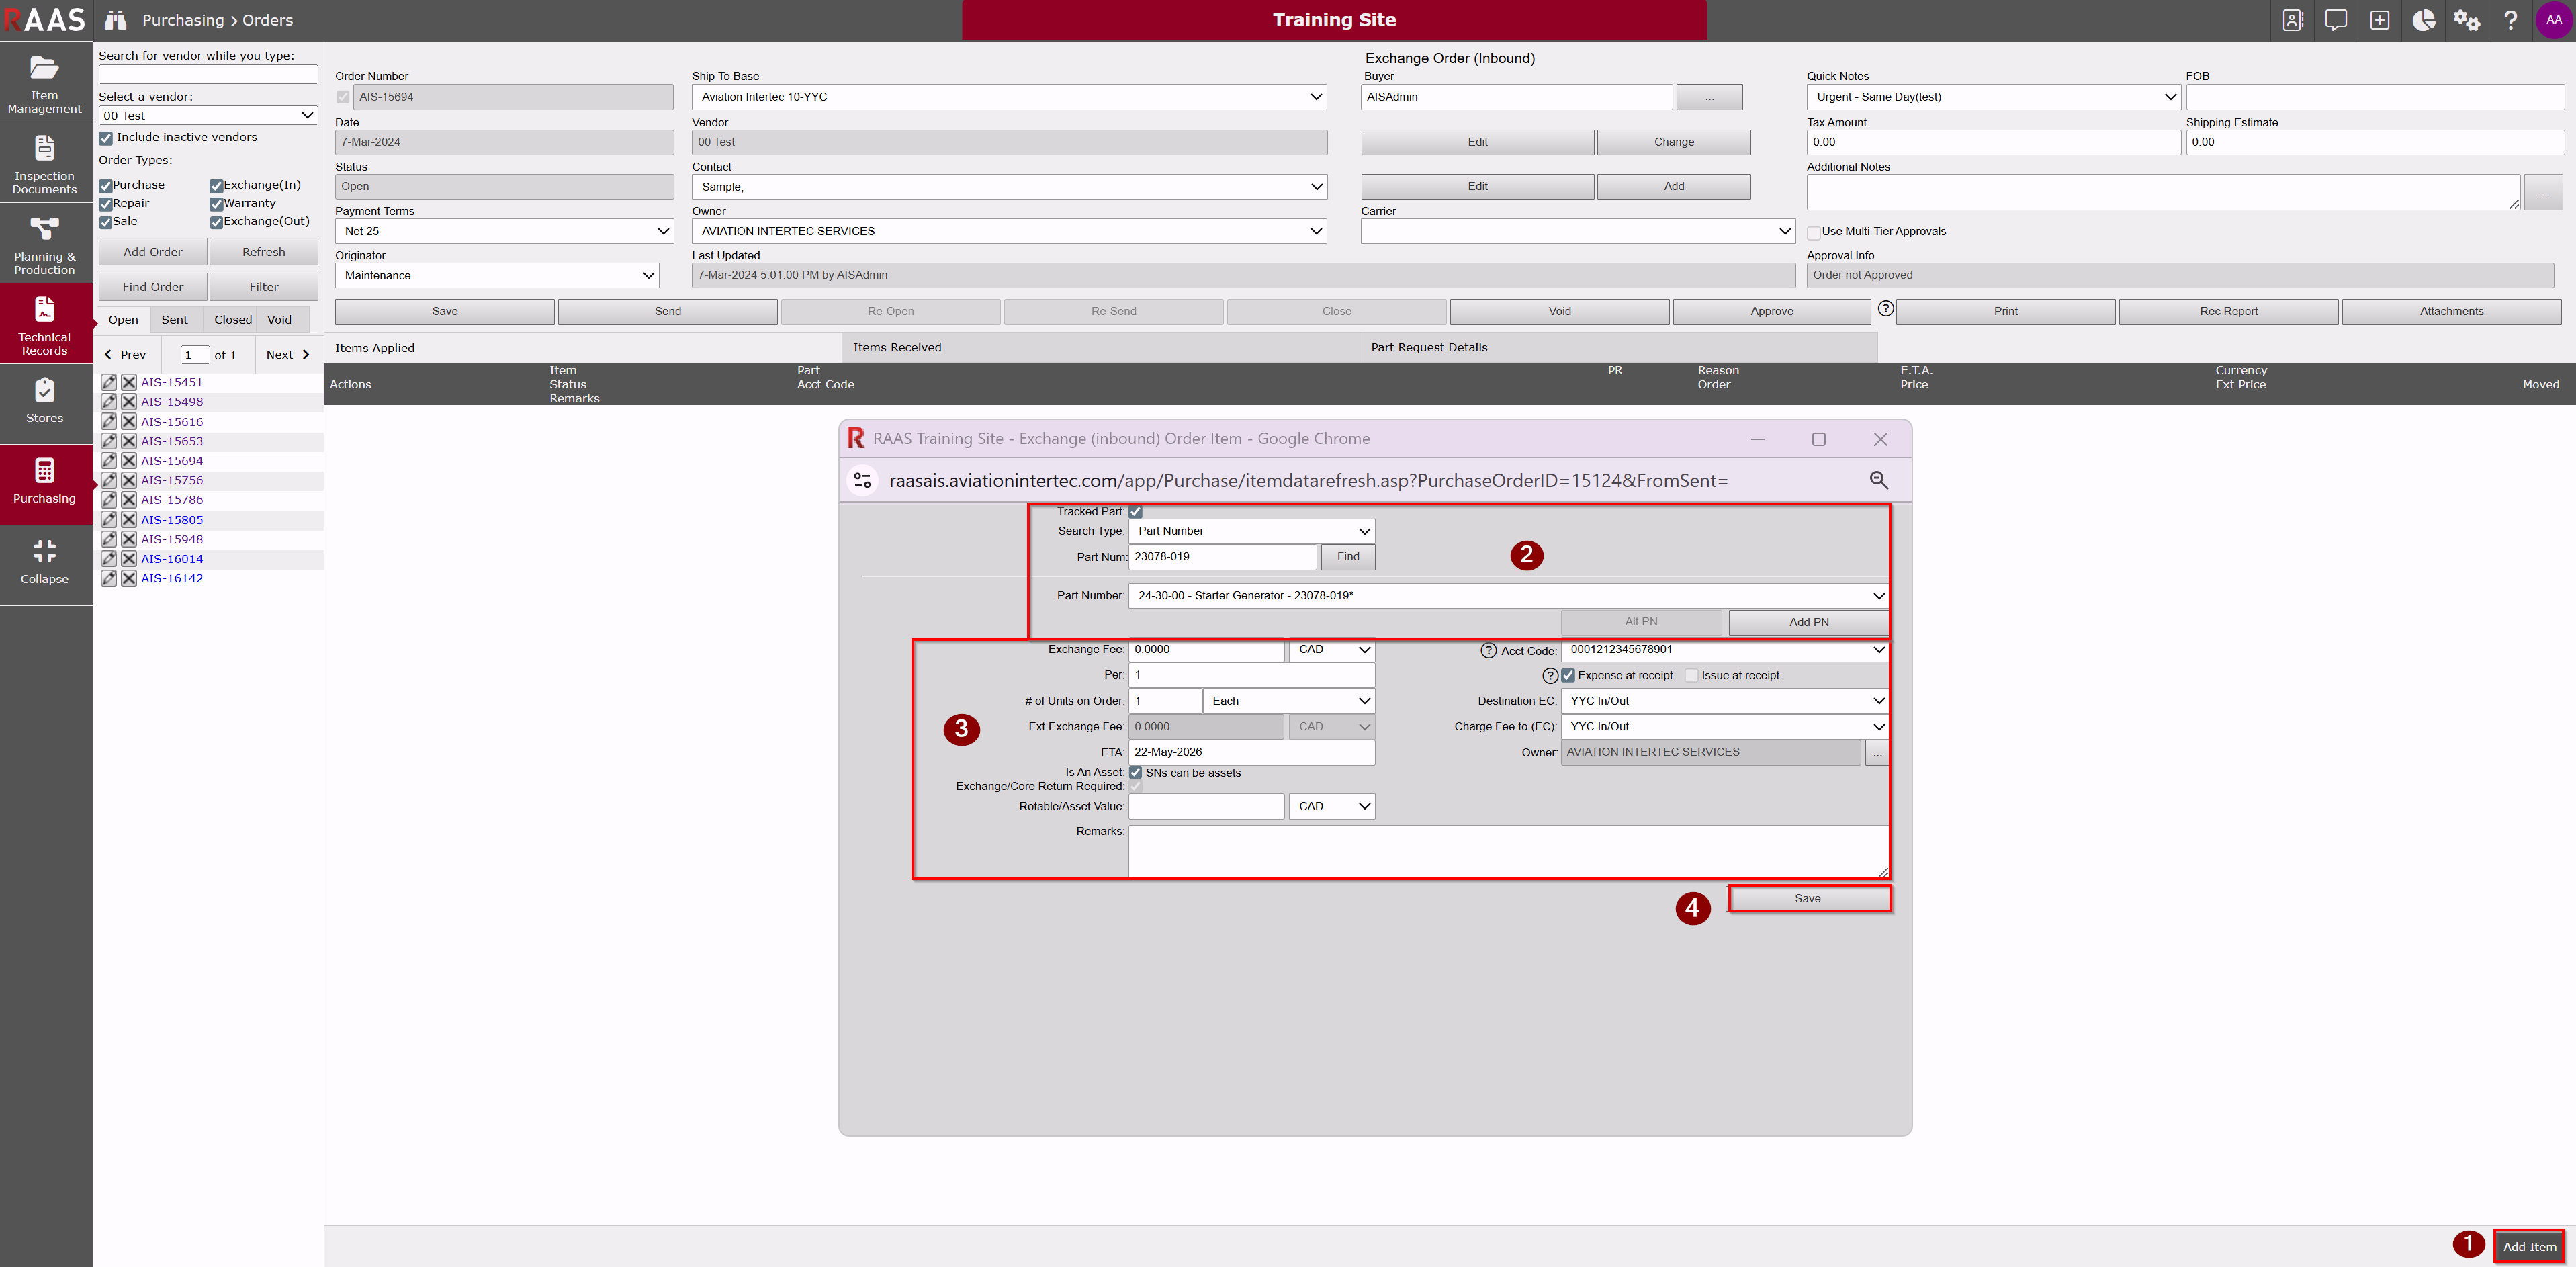The width and height of the screenshot is (2576, 1267).
Task: Open Exchange Fee currency dropdown
Action: click(1332, 650)
